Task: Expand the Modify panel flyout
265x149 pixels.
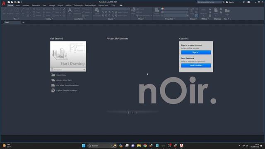Action: (49, 19)
